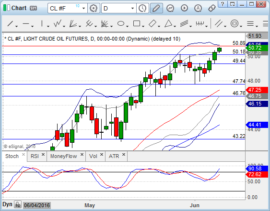
Task: Select the diamond shape tool
Action: [153, 24]
